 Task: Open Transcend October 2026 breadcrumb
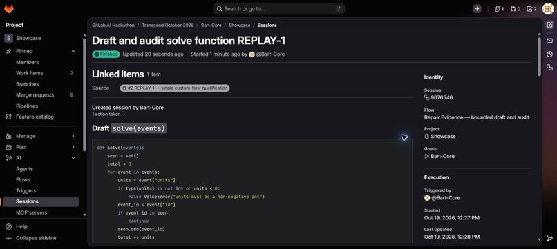coord(168,26)
